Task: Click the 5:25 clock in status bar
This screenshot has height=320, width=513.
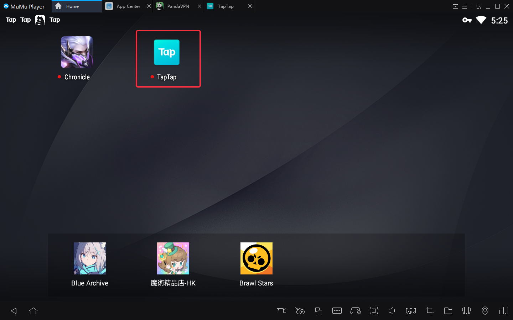Action: pos(499,21)
